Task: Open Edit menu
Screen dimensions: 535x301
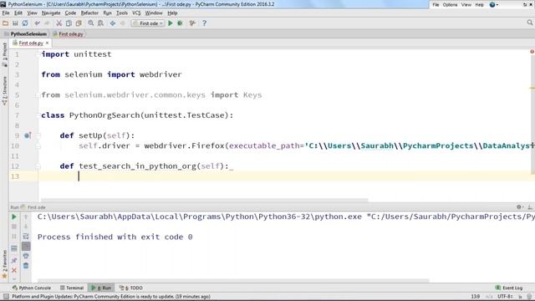Action: coord(18,13)
